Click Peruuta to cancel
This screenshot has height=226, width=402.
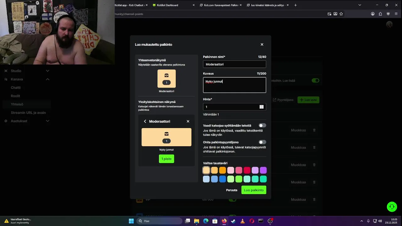(x=232, y=190)
